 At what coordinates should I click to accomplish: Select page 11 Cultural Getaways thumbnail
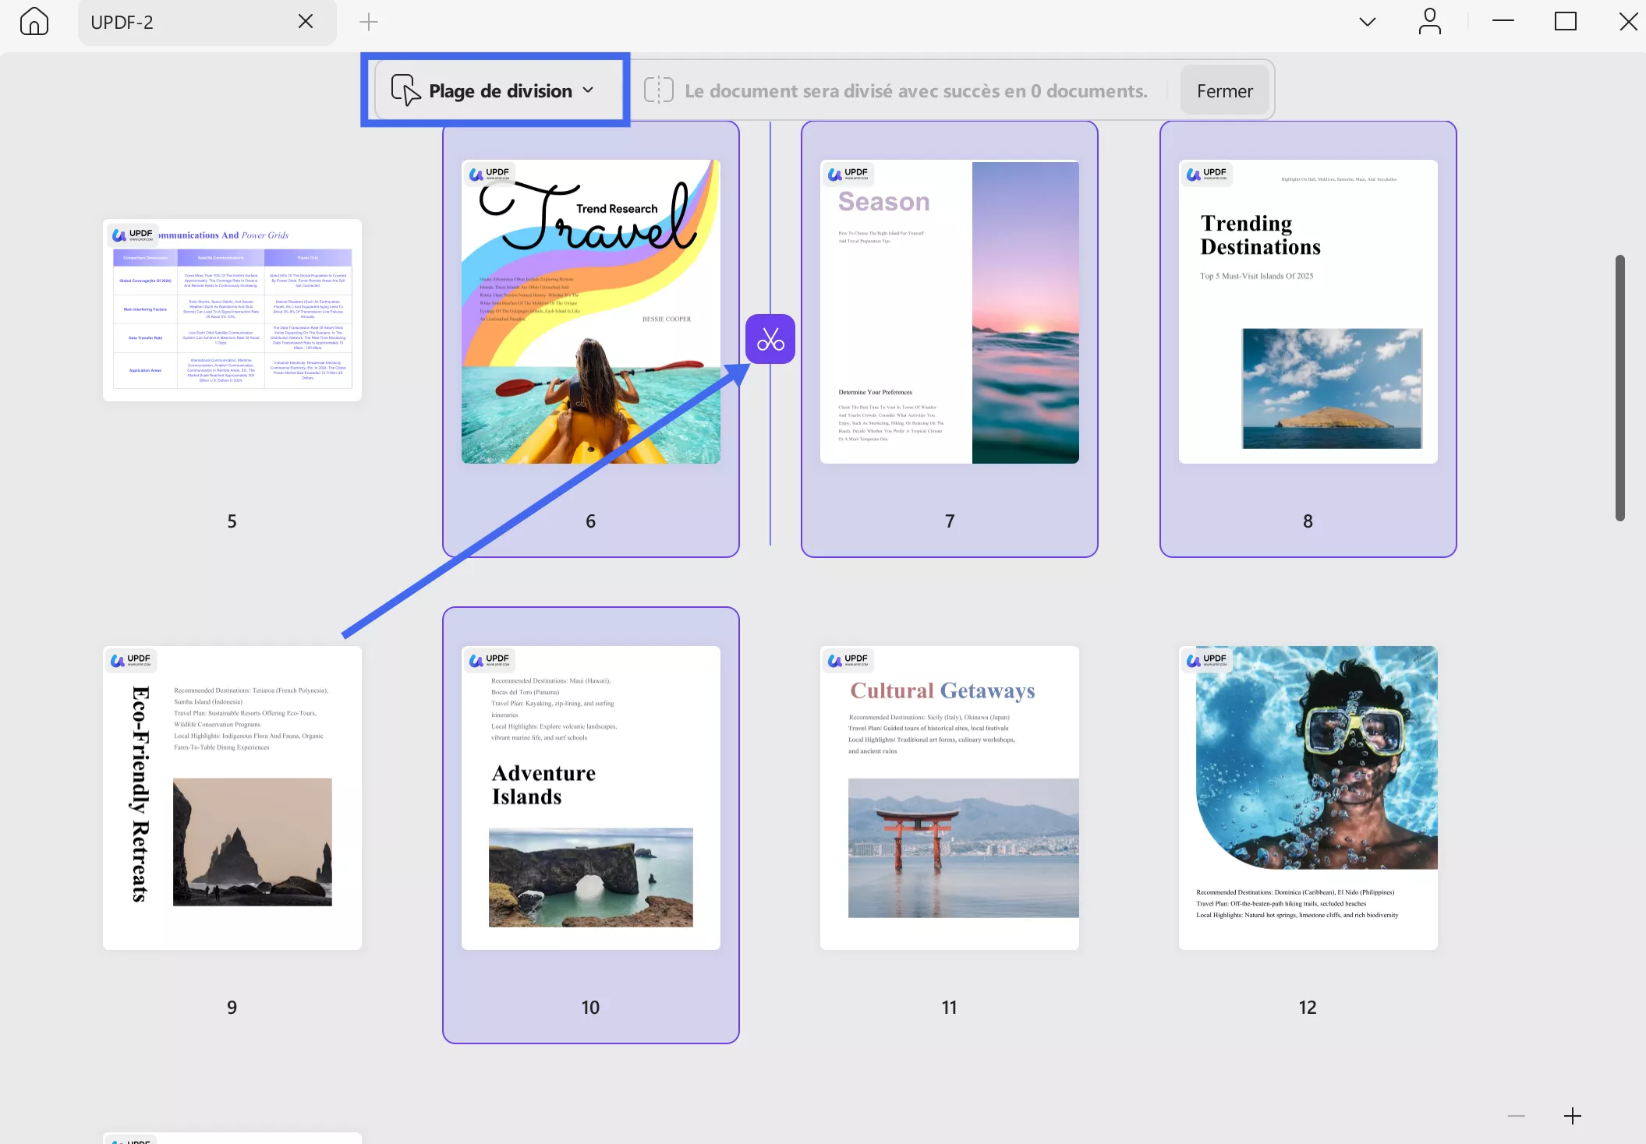pos(949,797)
